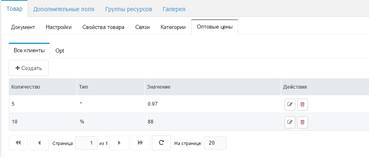
Task: Go to the last page
Action: coord(140,143)
